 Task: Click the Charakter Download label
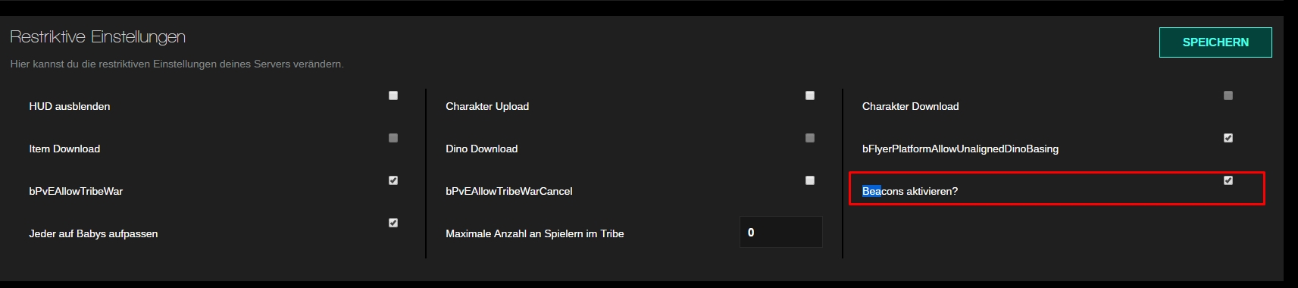coord(910,106)
